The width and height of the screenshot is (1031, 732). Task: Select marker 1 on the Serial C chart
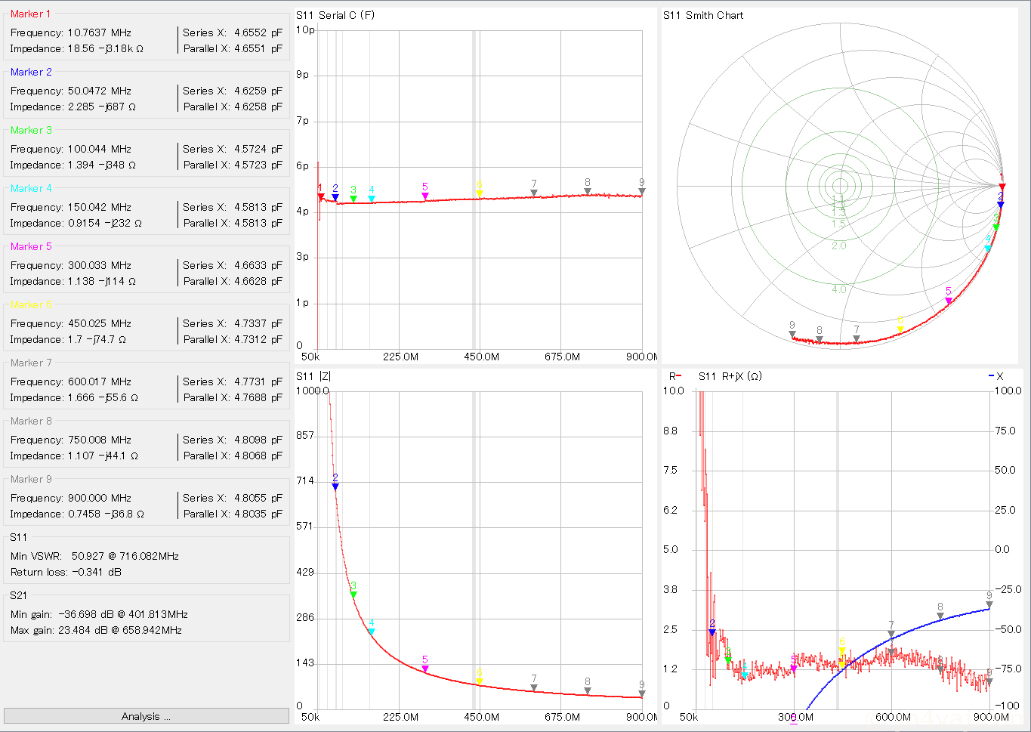320,196
